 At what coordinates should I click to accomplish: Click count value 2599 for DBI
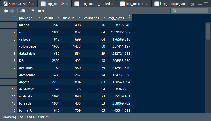point(56,61)
